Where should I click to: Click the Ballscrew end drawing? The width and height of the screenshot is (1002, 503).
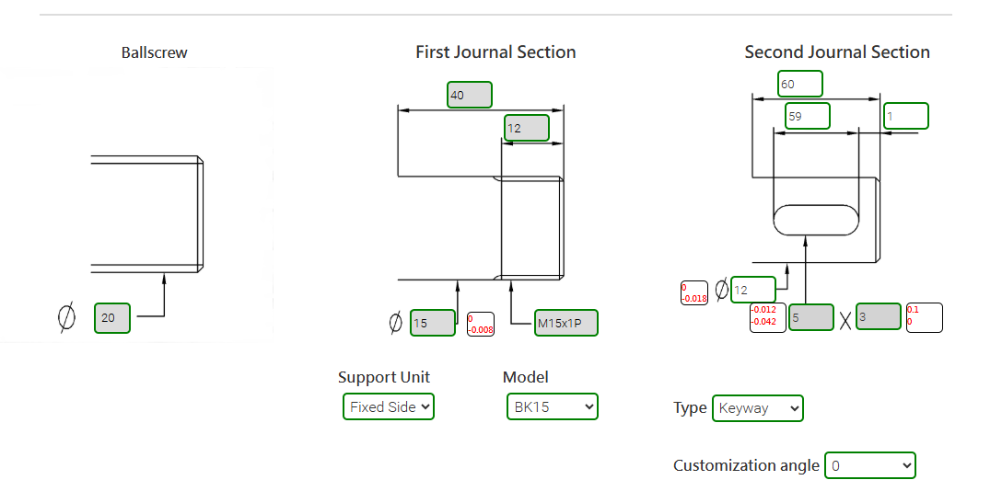[x=146, y=213]
